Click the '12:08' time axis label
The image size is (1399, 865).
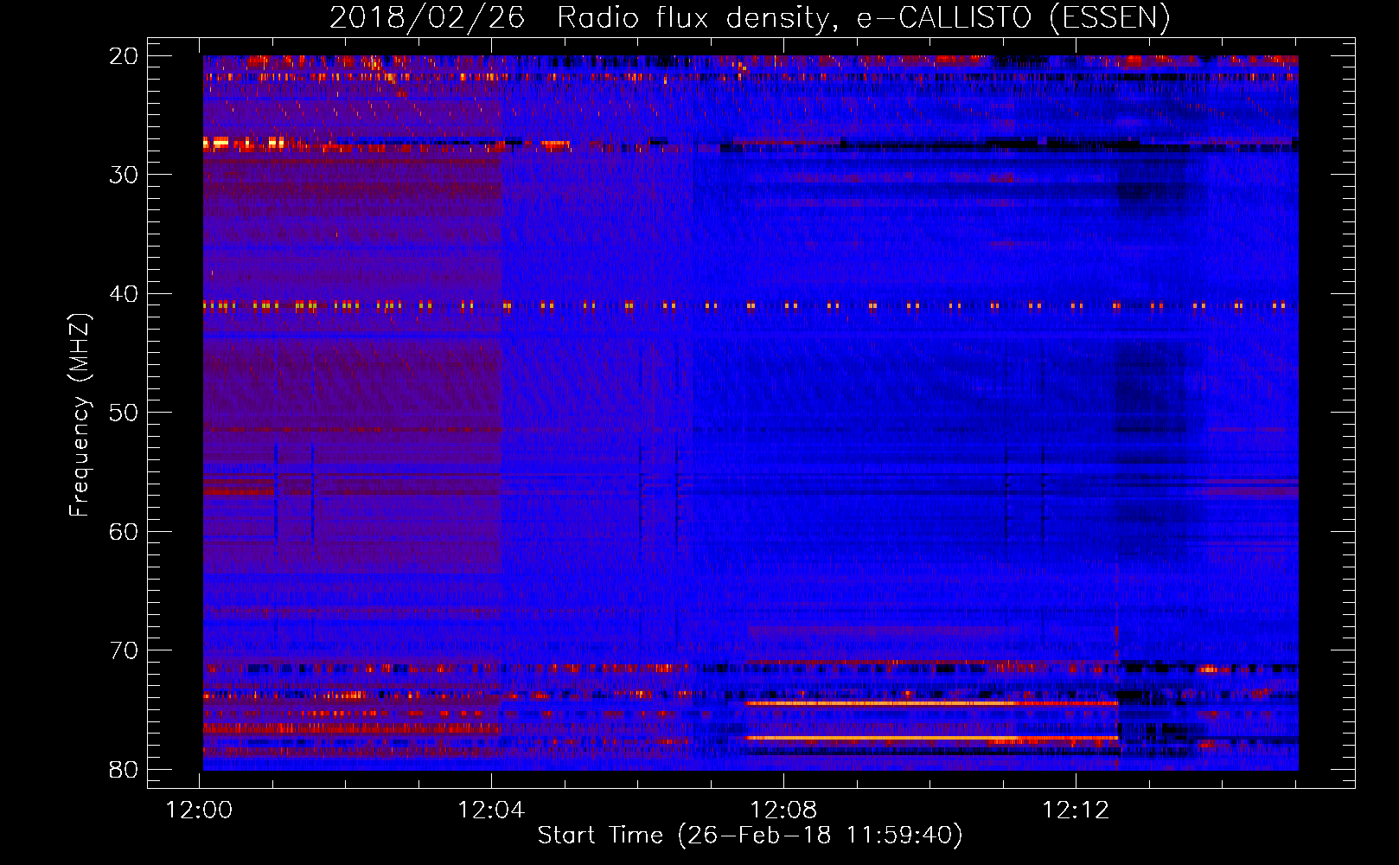click(783, 811)
